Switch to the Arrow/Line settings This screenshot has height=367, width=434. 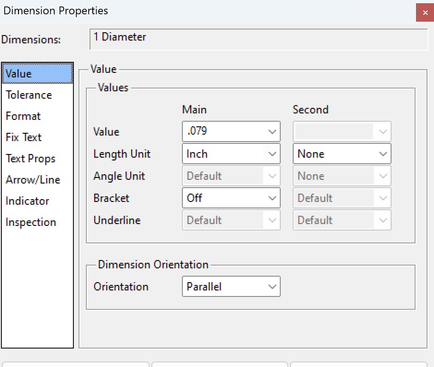click(33, 179)
